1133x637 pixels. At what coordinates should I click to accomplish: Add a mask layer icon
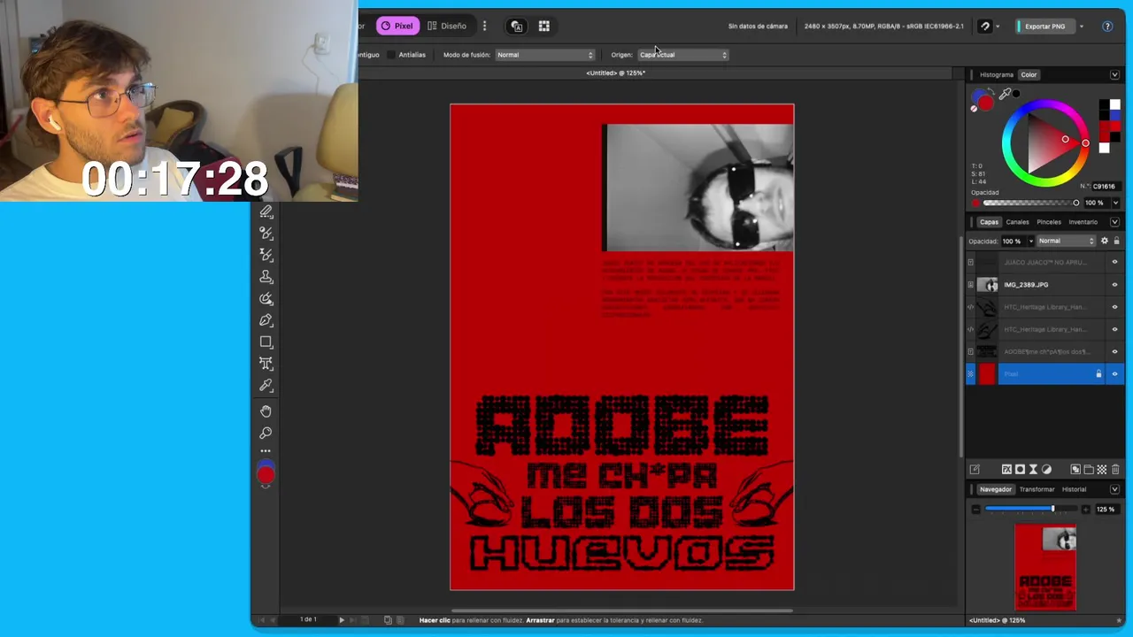coord(1020,470)
